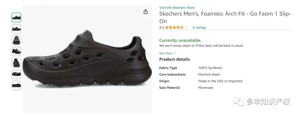Expand the Size Chart dropdown
This screenshot has height=115, width=300.
(x=175, y=53)
